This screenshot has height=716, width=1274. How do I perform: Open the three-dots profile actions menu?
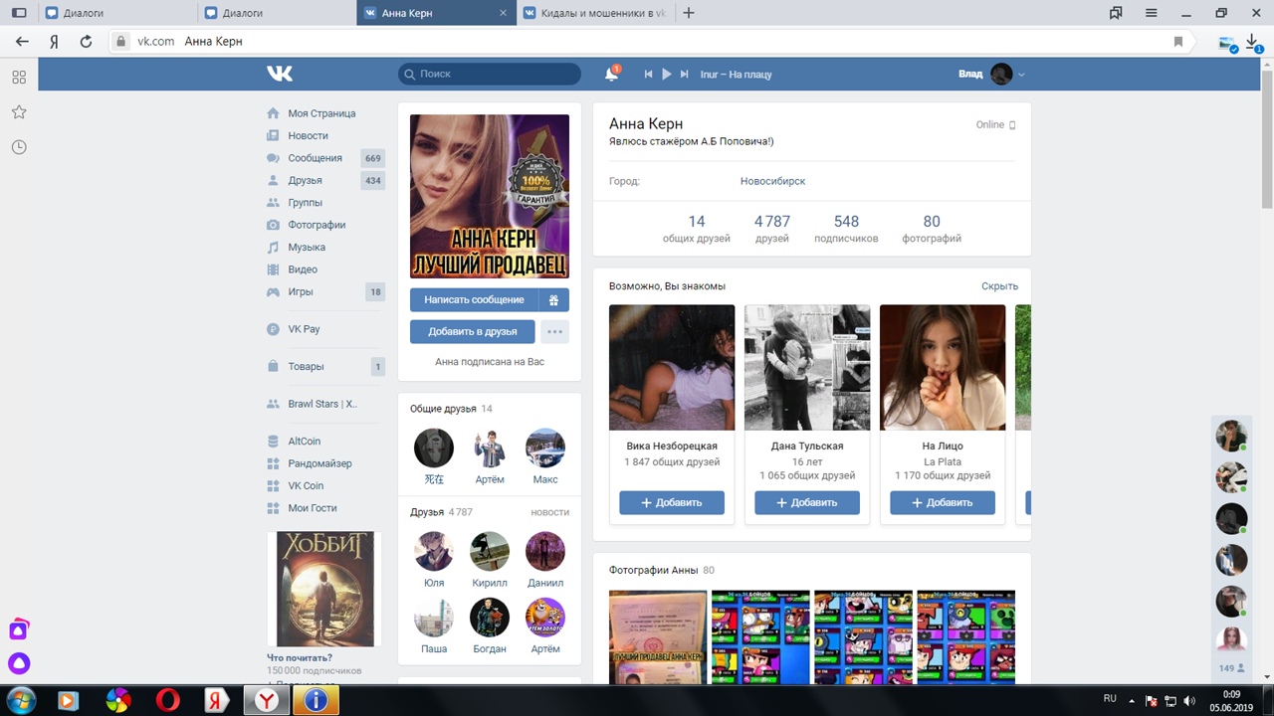click(554, 332)
